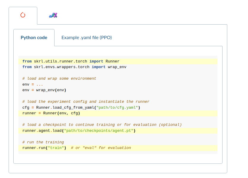This screenshot has height=178, width=248.
Task: Click the line importing wrap_env
Action: [74, 67]
